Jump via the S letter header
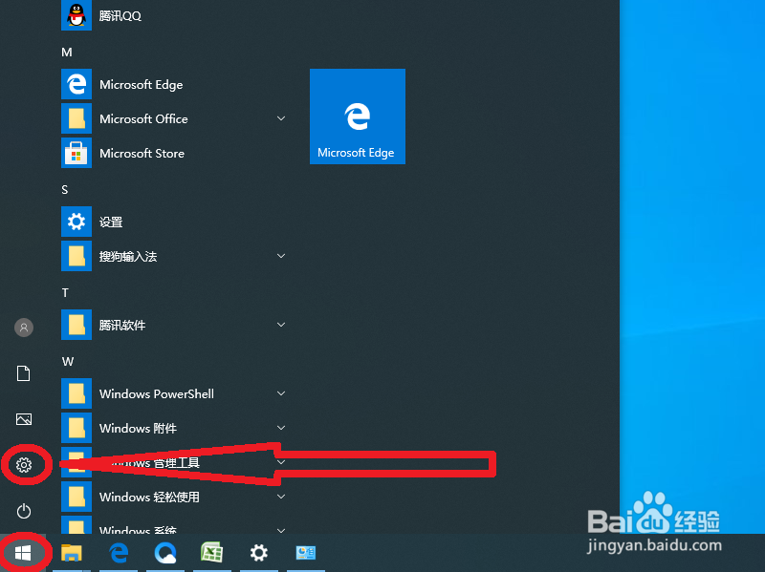The width and height of the screenshot is (765, 572). 65,189
